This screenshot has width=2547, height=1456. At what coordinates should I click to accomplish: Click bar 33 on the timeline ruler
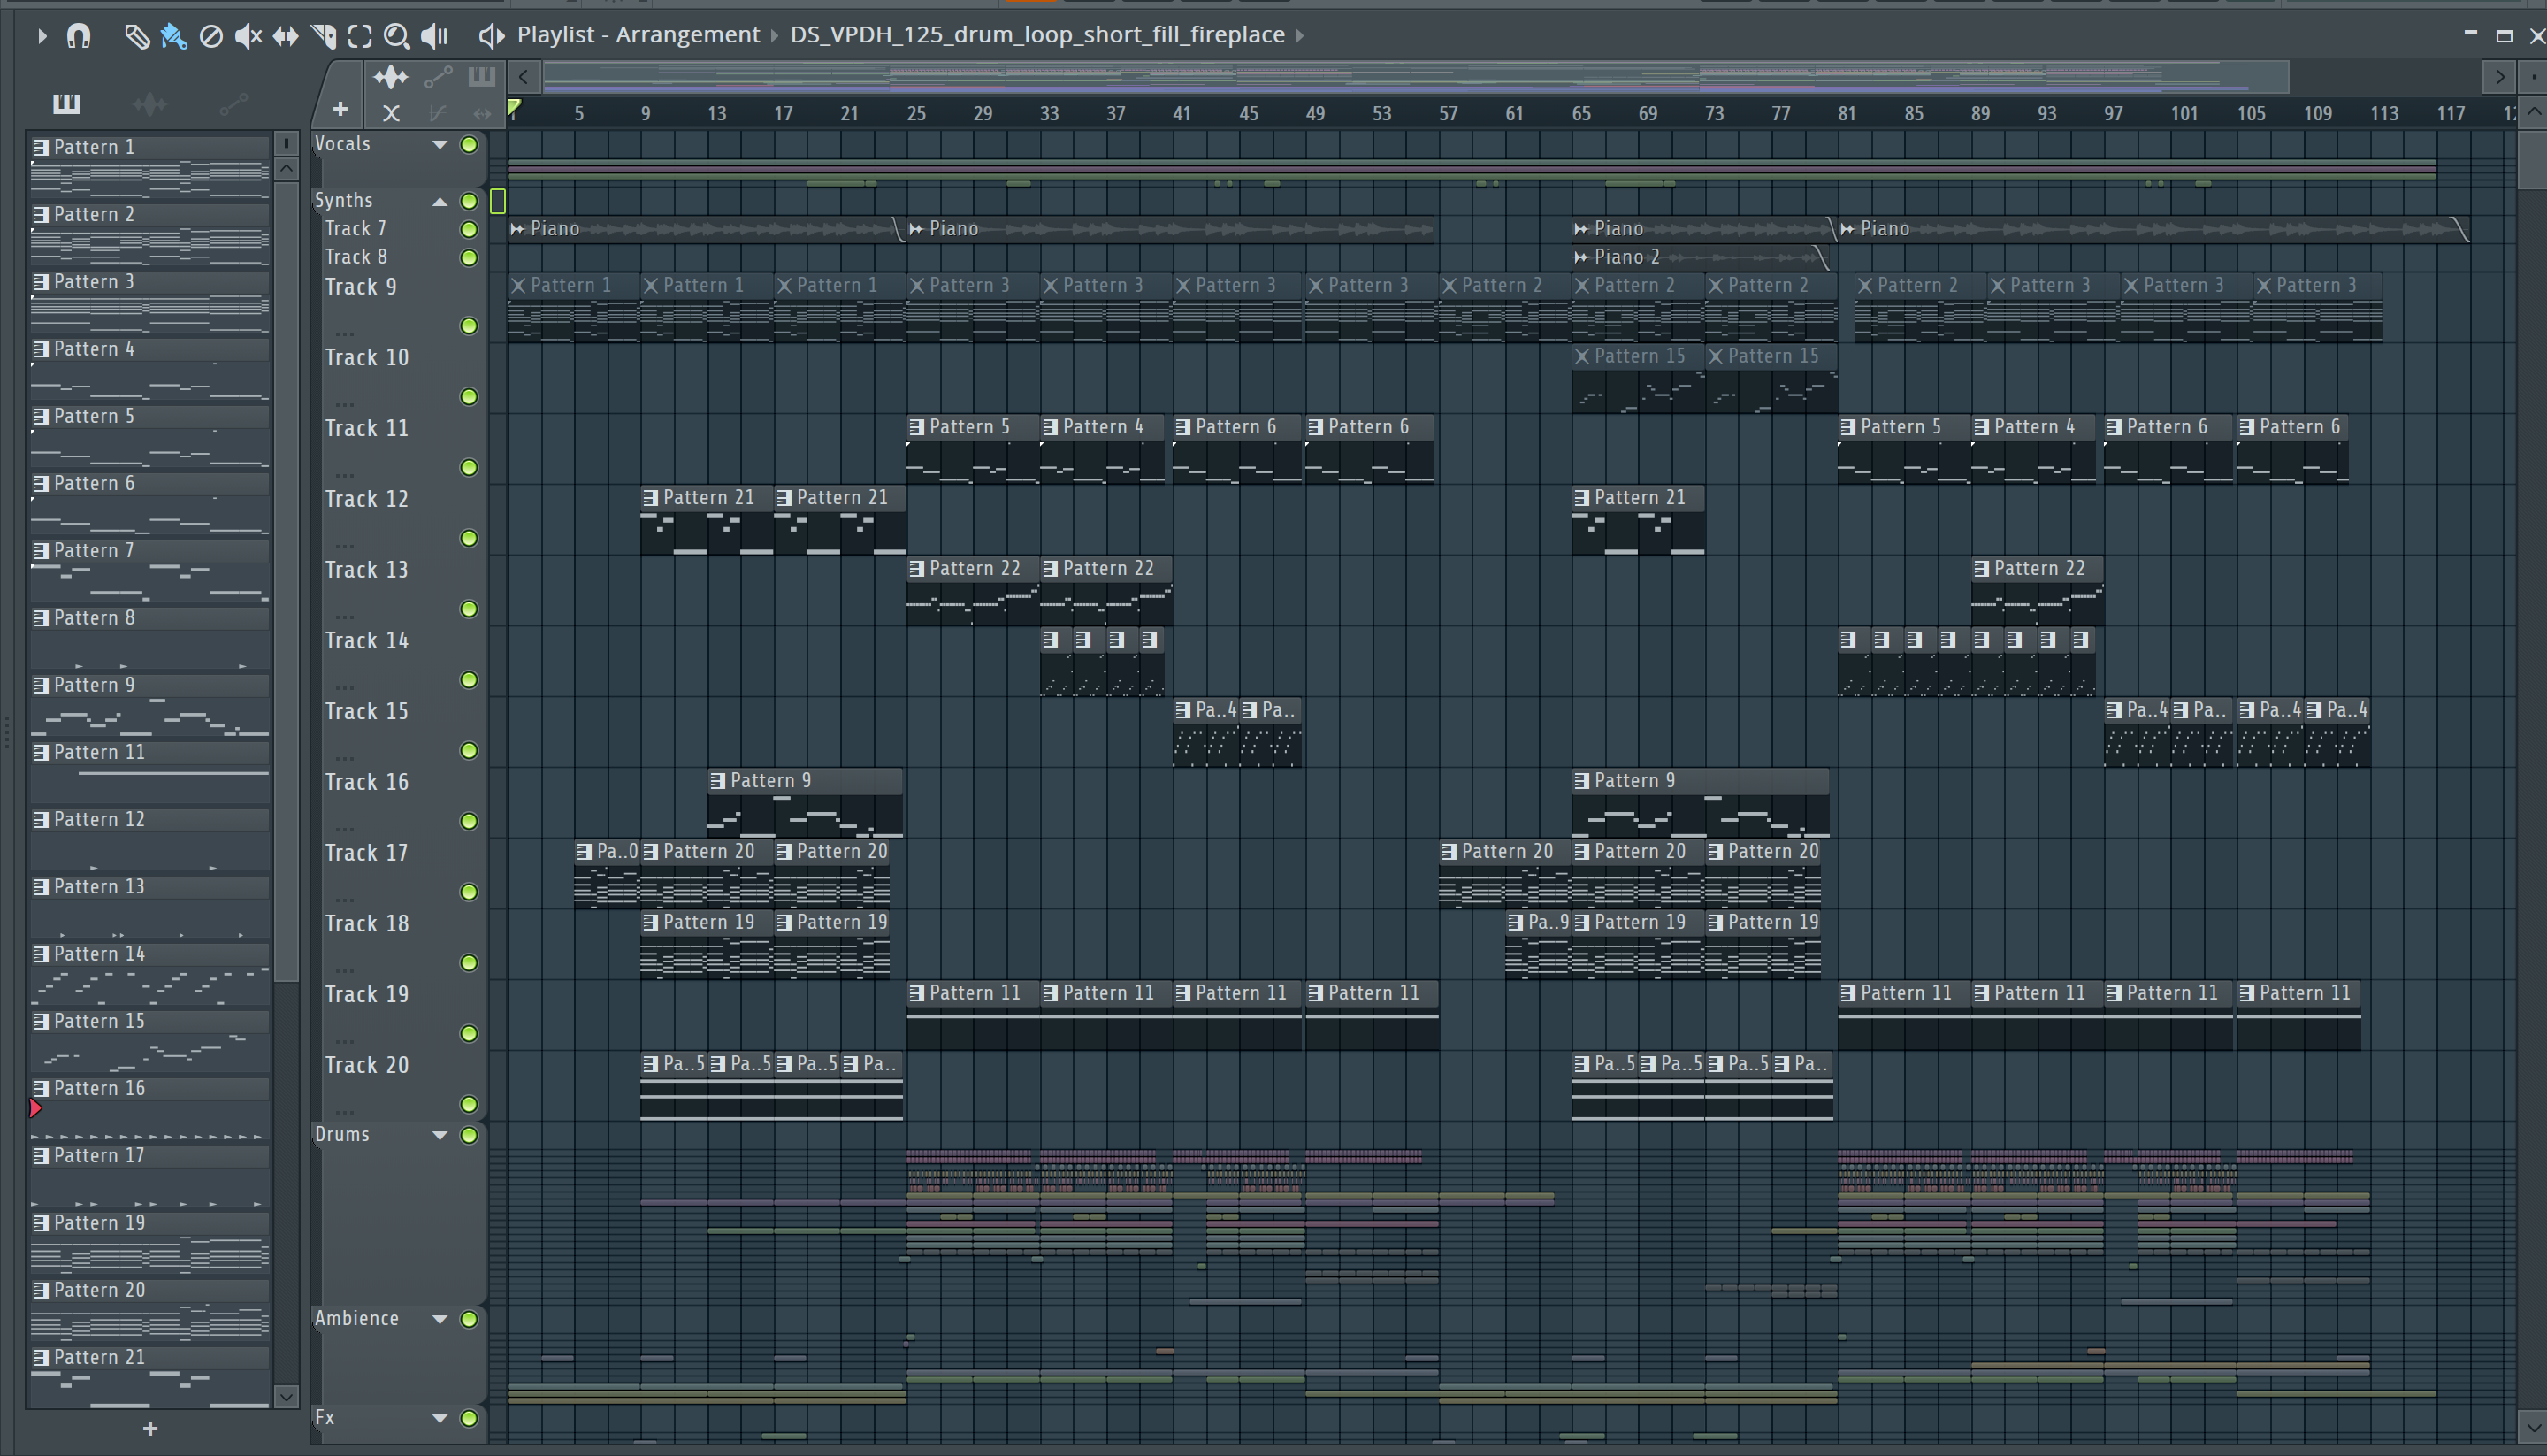coord(1049,114)
